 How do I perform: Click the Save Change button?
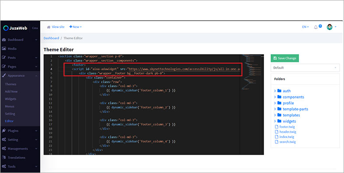tap(285, 58)
